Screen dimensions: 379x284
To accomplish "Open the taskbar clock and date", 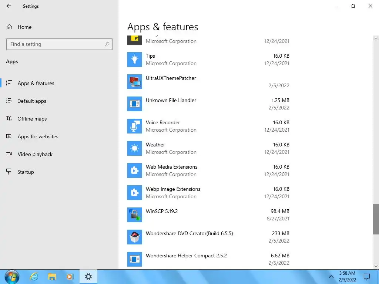I will pyautogui.click(x=347, y=277).
